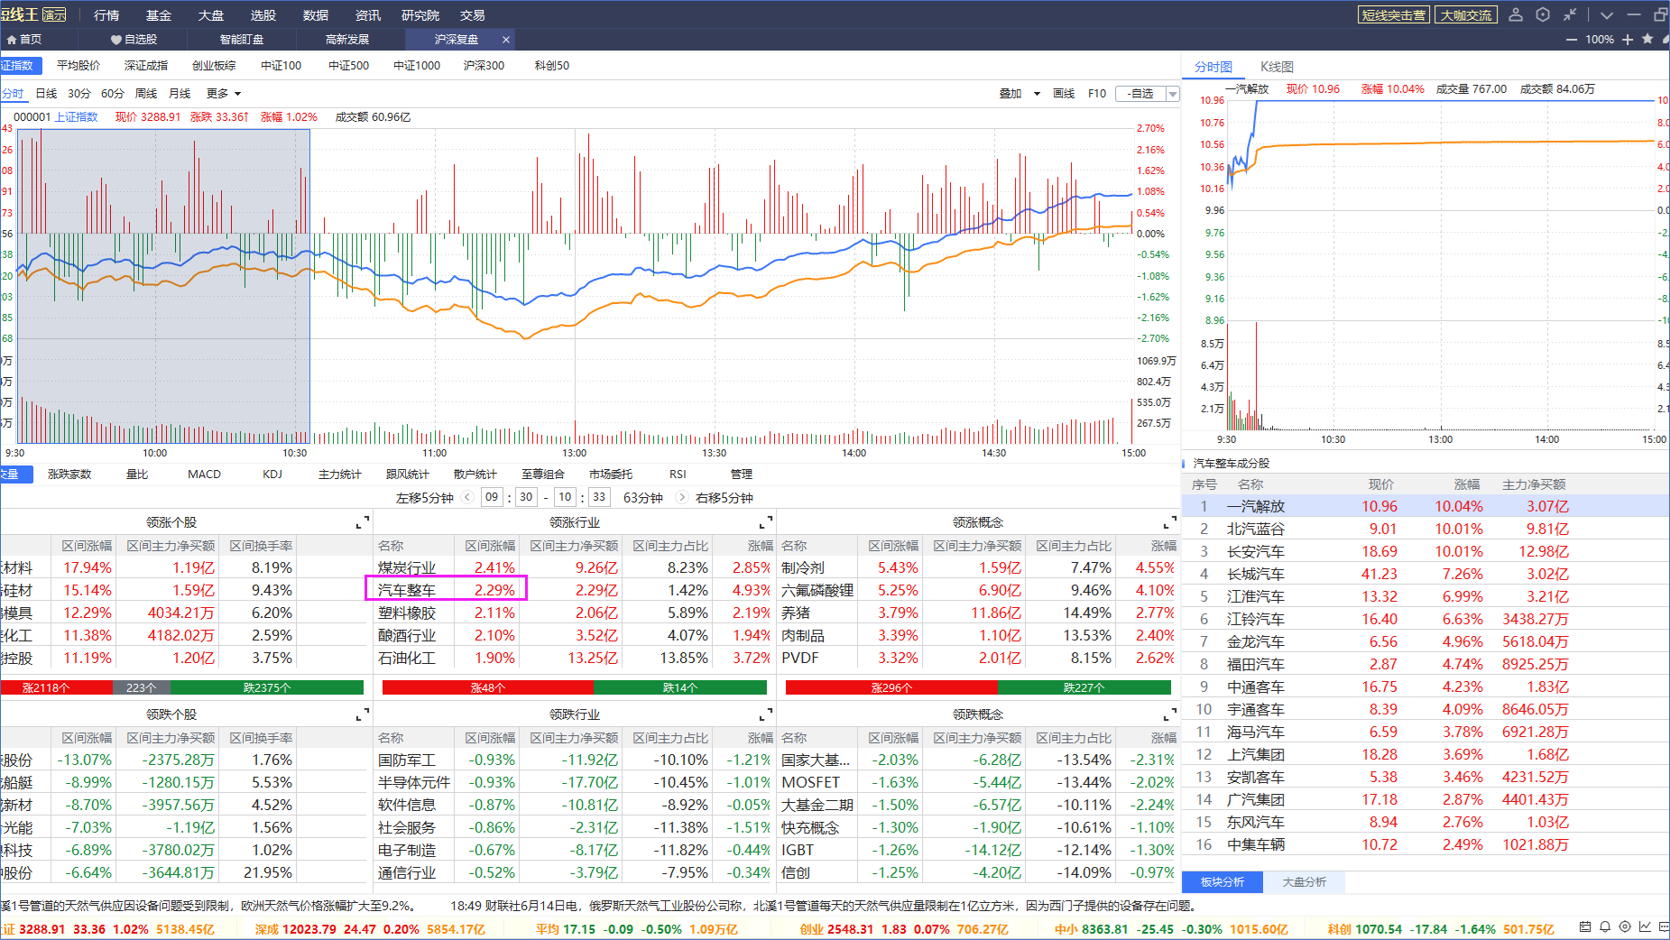Select the 汽车整车 industry row

tap(574, 590)
